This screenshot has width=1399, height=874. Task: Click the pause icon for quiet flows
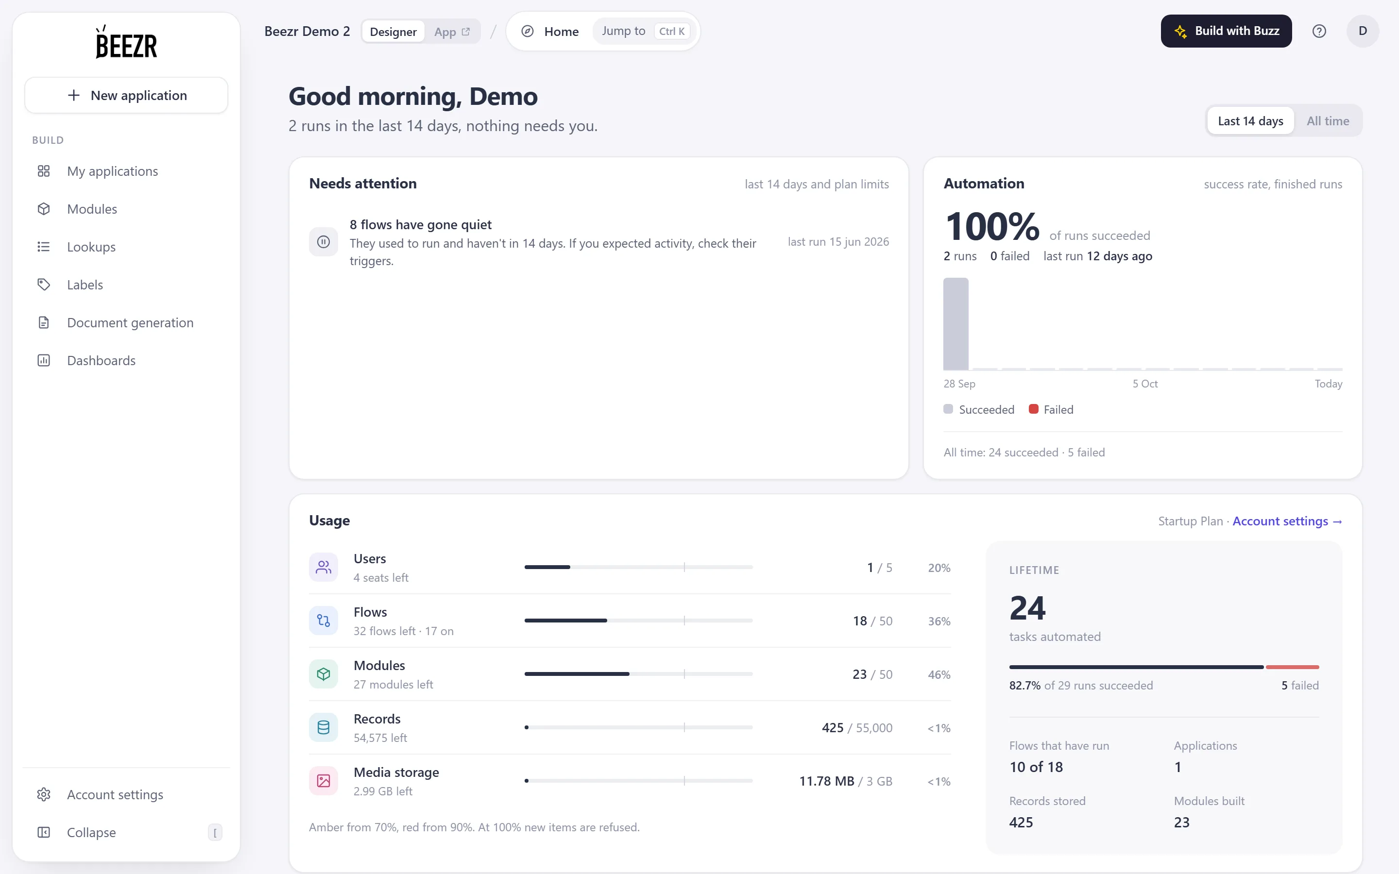(x=324, y=242)
